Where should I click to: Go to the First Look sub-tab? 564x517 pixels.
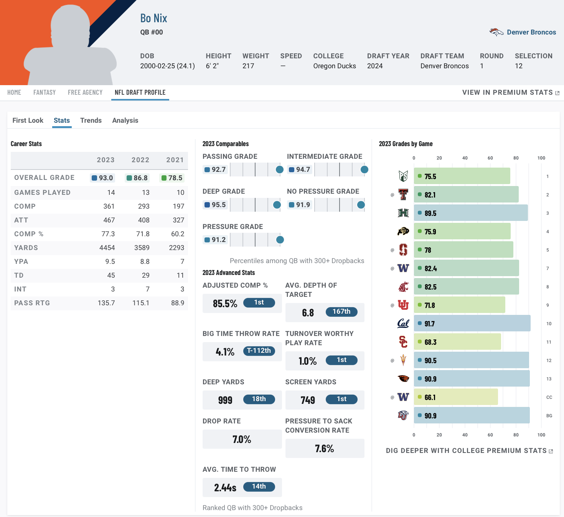tap(28, 120)
